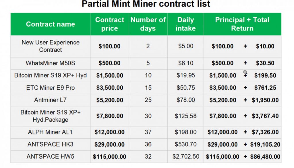Click the WhatsMiner M50S contract name
This screenshot has height=168, width=294.
51,63
